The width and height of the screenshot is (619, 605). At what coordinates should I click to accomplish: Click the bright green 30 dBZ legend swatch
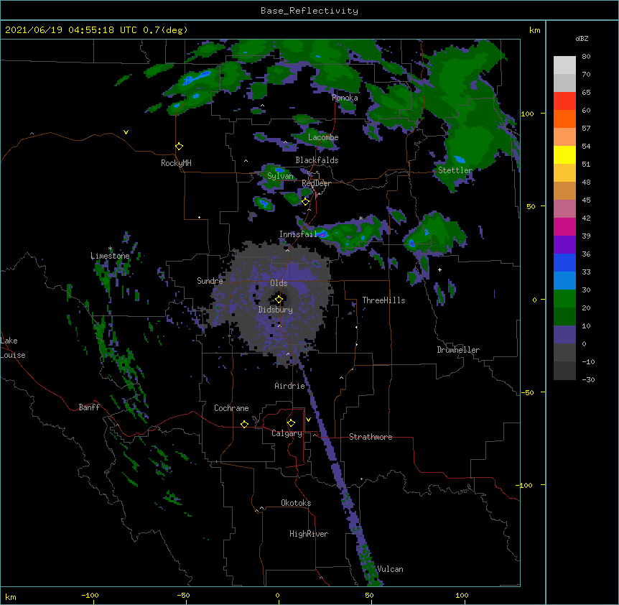tap(564, 299)
